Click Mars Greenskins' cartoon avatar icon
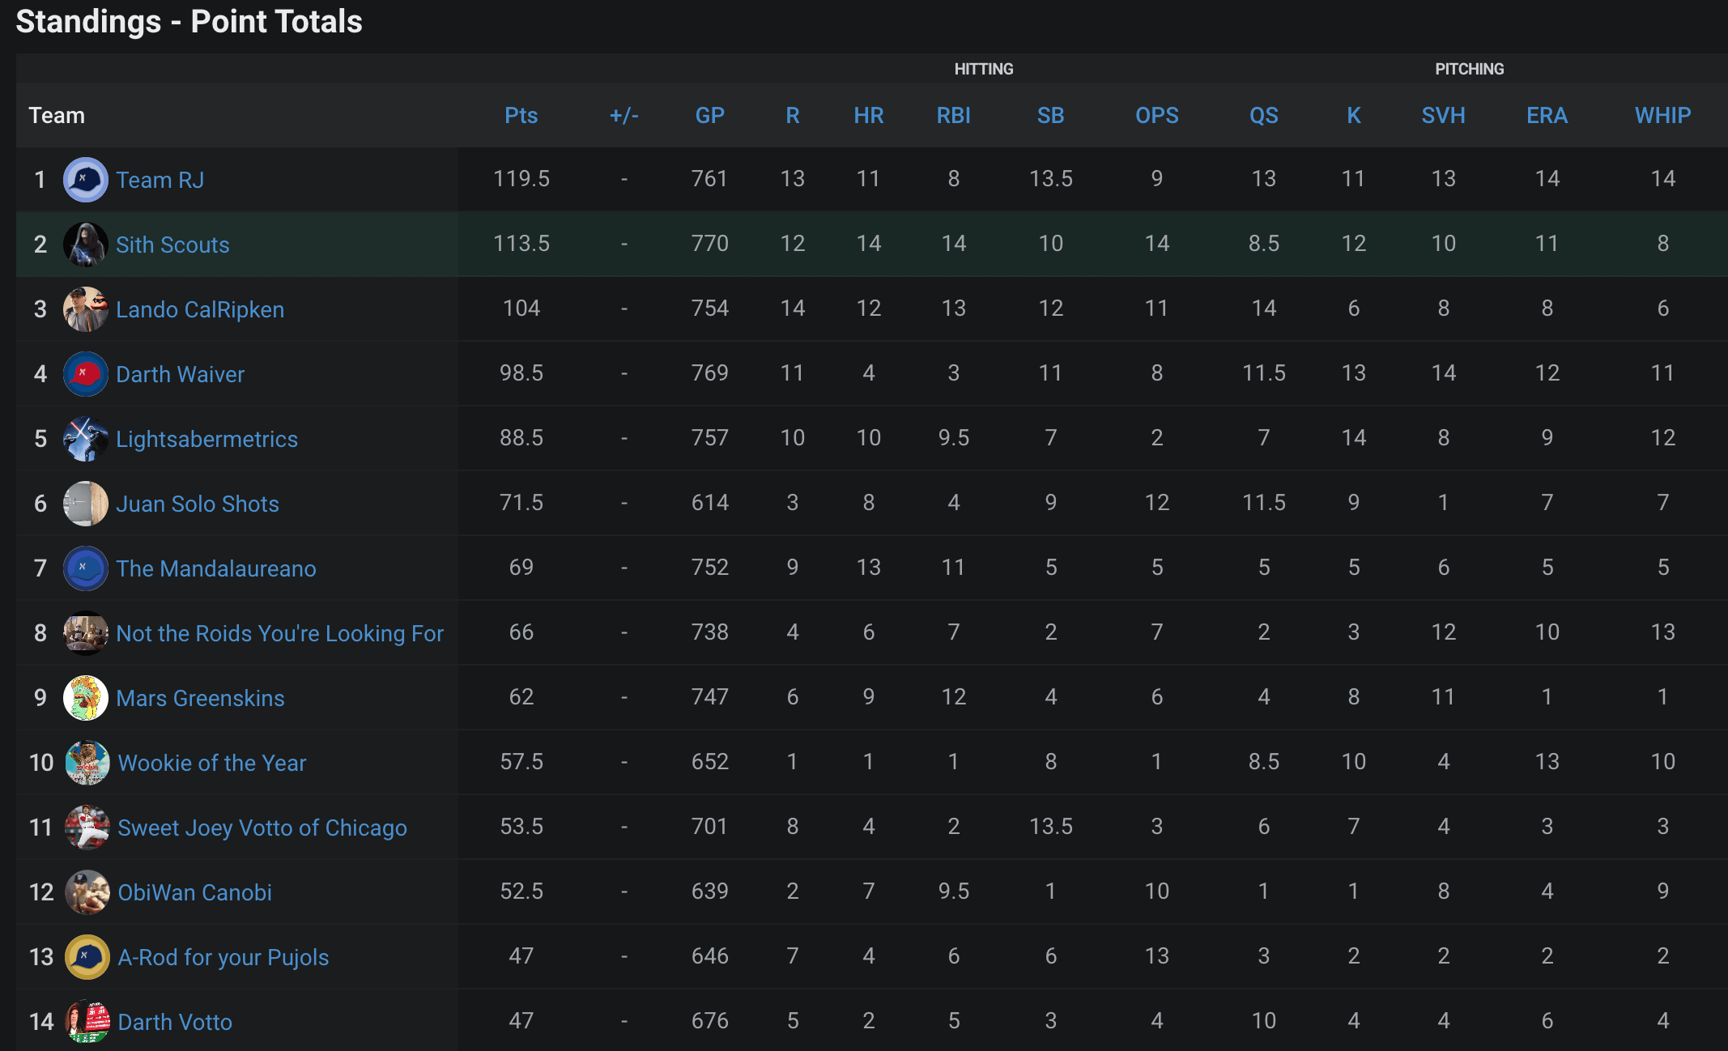1728x1051 pixels. (86, 698)
